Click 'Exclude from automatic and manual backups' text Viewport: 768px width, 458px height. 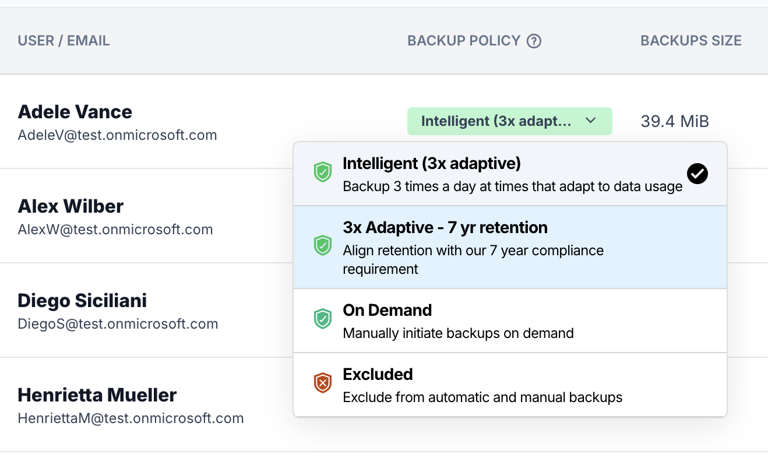482,397
